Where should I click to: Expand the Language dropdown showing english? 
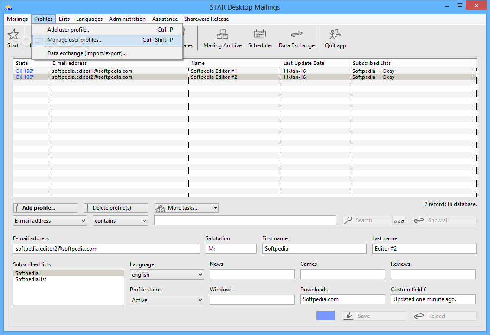[167, 275]
